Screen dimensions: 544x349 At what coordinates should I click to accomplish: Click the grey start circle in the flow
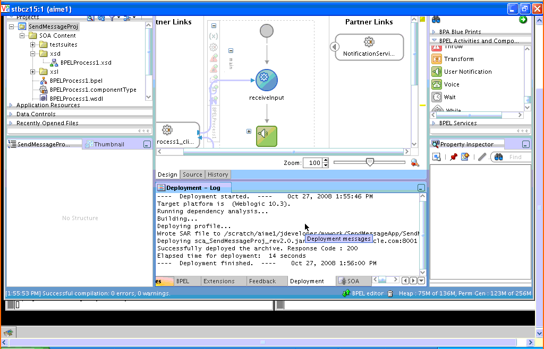click(x=267, y=31)
